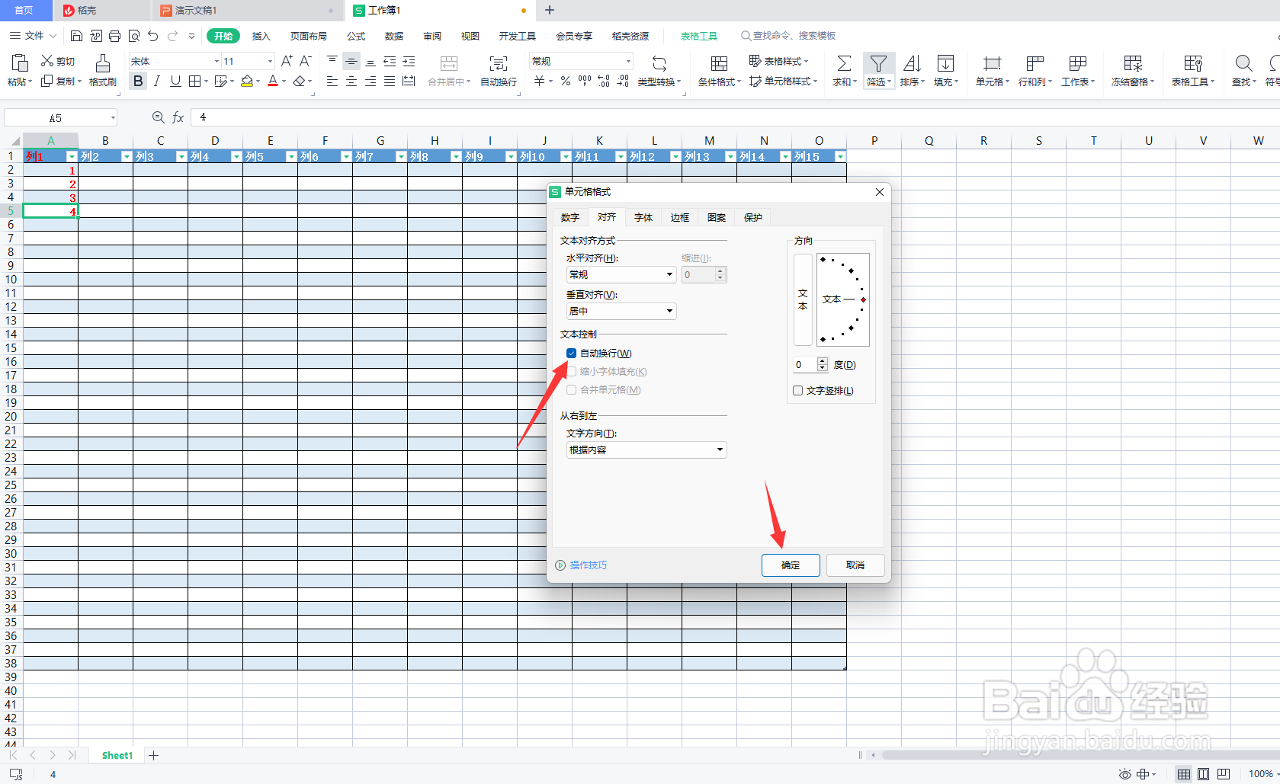The height and width of the screenshot is (784, 1280).
Task: Click the fx insert function icon
Action: [x=178, y=117]
